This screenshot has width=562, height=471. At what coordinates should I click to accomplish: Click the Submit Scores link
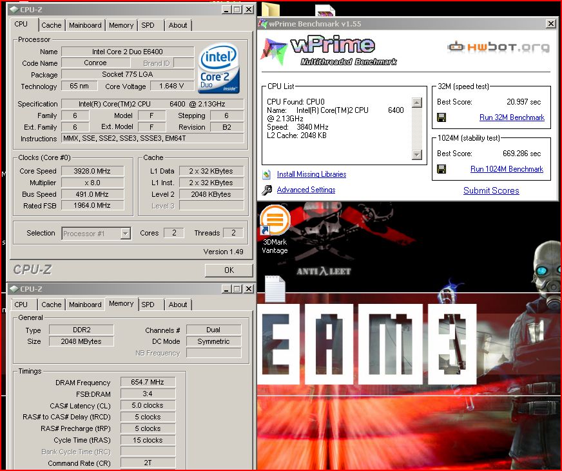coord(491,190)
